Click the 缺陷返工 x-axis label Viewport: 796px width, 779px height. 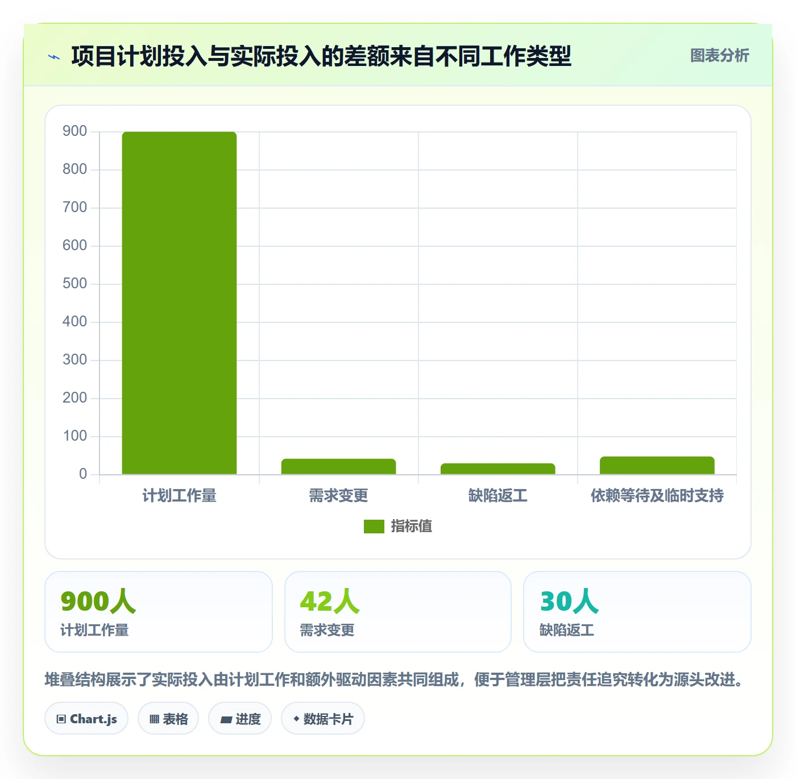coord(498,496)
